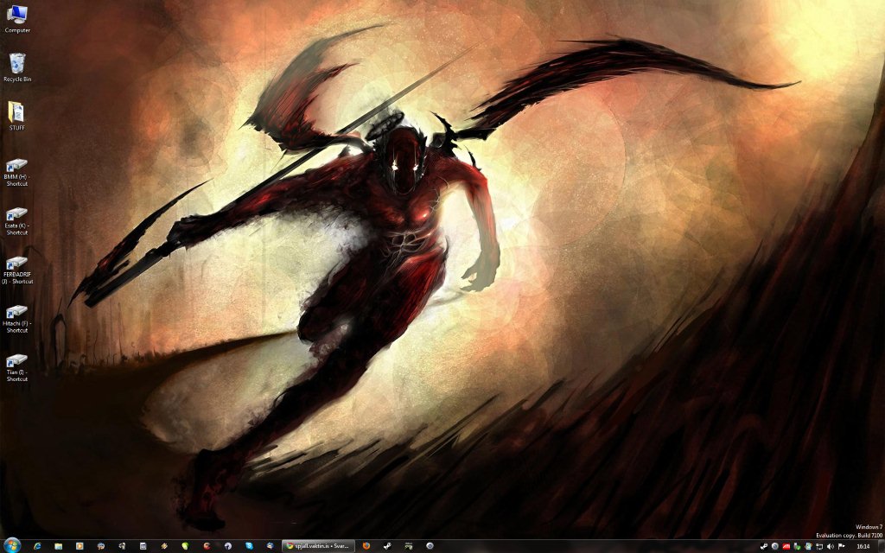This screenshot has width=885, height=553.
Task: Open the volume speaker tray icon
Action: click(x=831, y=546)
